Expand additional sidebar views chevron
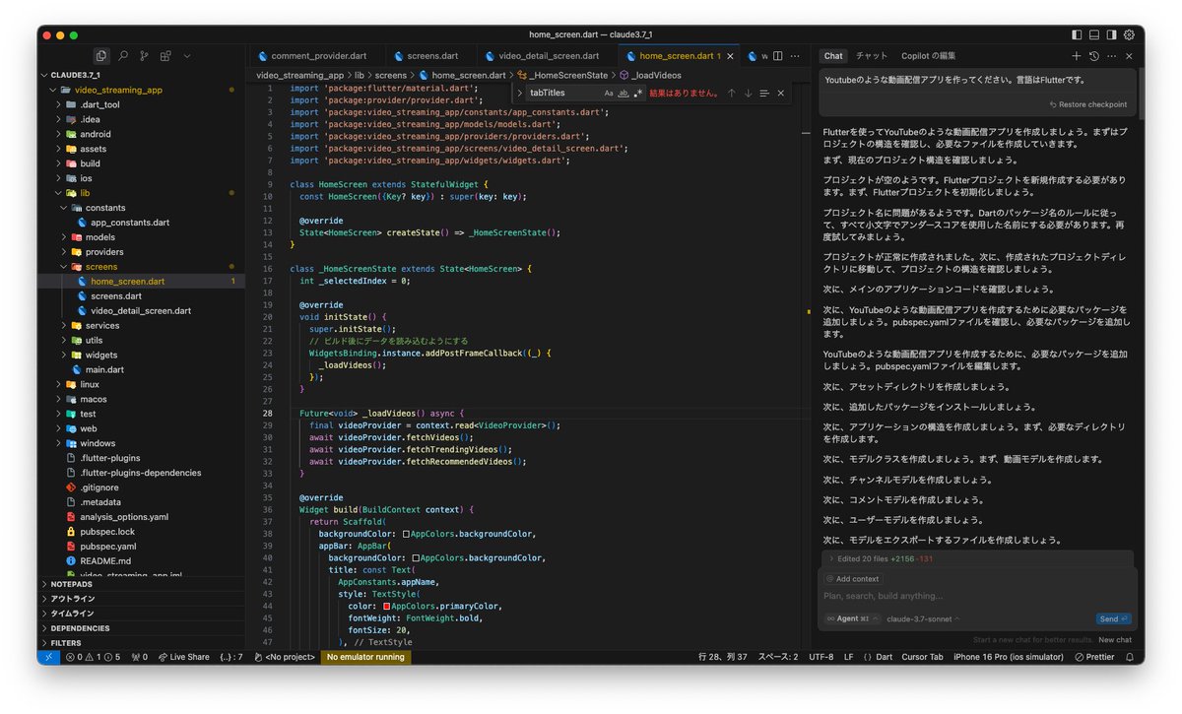1182x714 pixels. coord(187,56)
